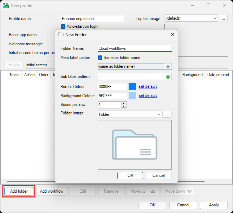The width and height of the screenshot is (233, 213).
Task: Toggle Same as folder name checkbox
Action: click(100, 58)
